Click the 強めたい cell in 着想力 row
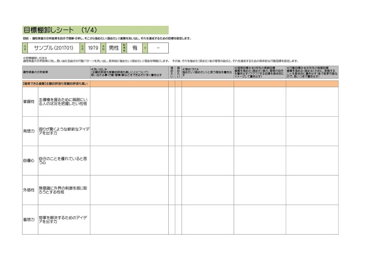370x261 pixels. point(172,220)
